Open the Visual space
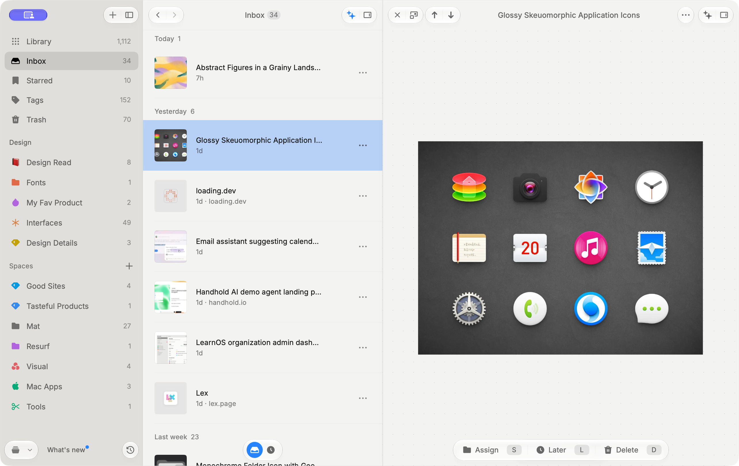The image size is (739, 466). coord(71,366)
